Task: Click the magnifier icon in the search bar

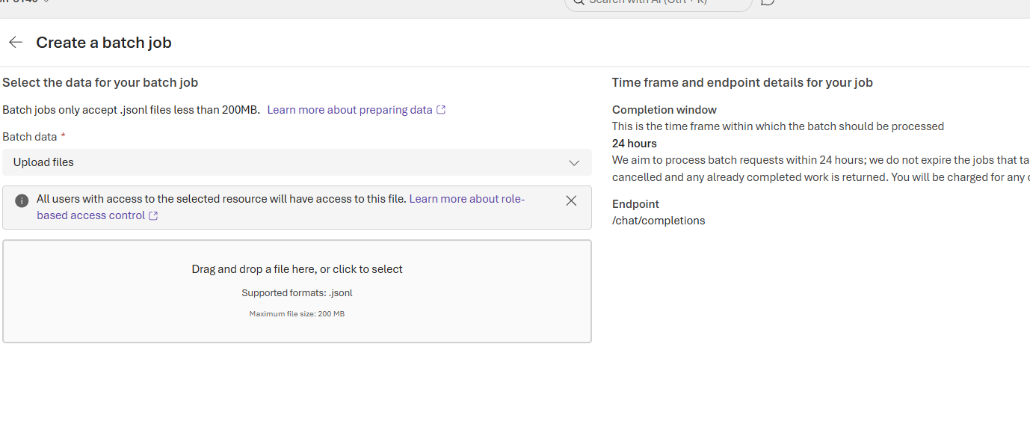Action: click(x=578, y=2)
